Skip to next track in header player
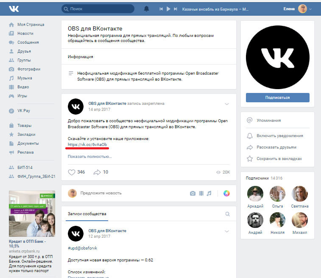This screenshot has width=321, height=278. [x=176, y=9]
